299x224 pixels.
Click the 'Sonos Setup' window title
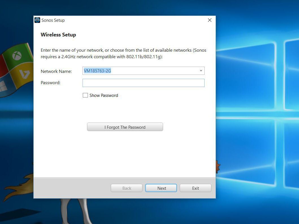point(53,20)
